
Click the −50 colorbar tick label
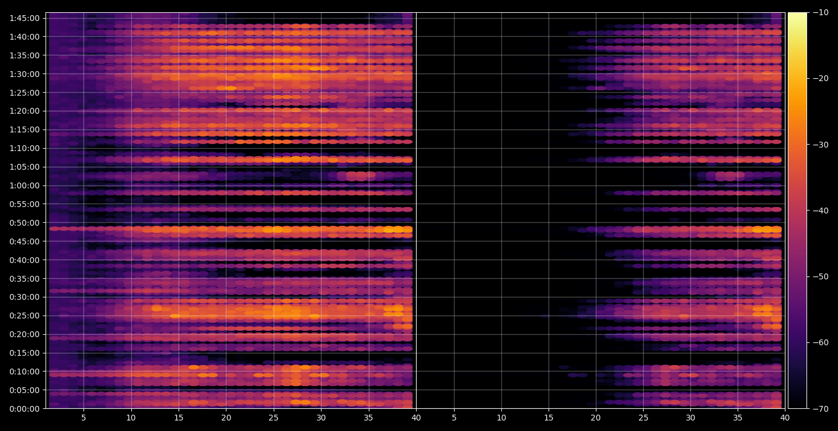[821, 276]
